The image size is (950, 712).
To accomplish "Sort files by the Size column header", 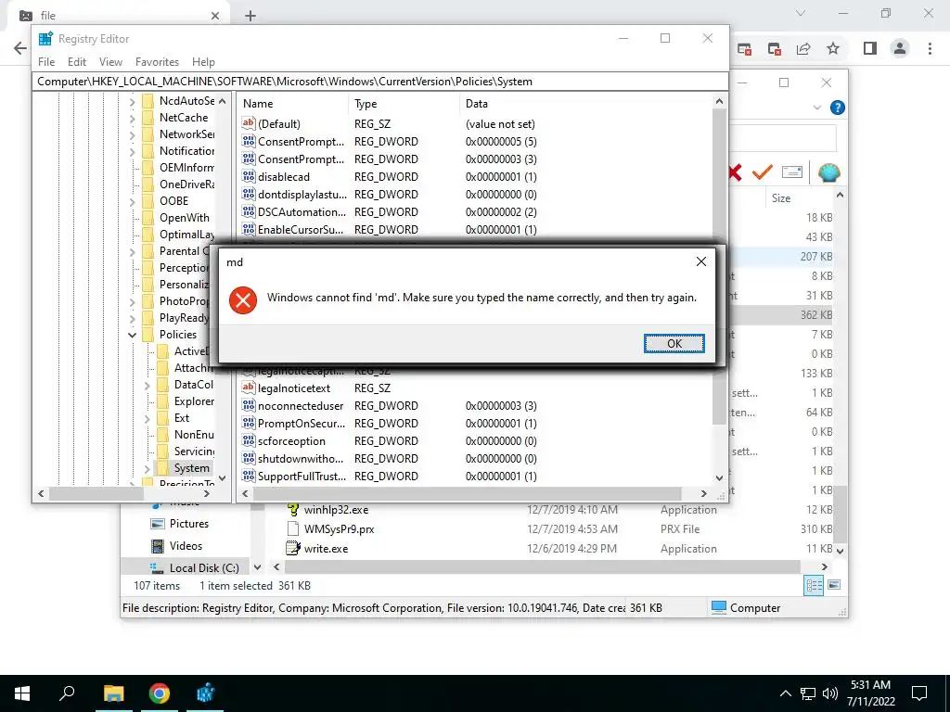I will 781,198.
